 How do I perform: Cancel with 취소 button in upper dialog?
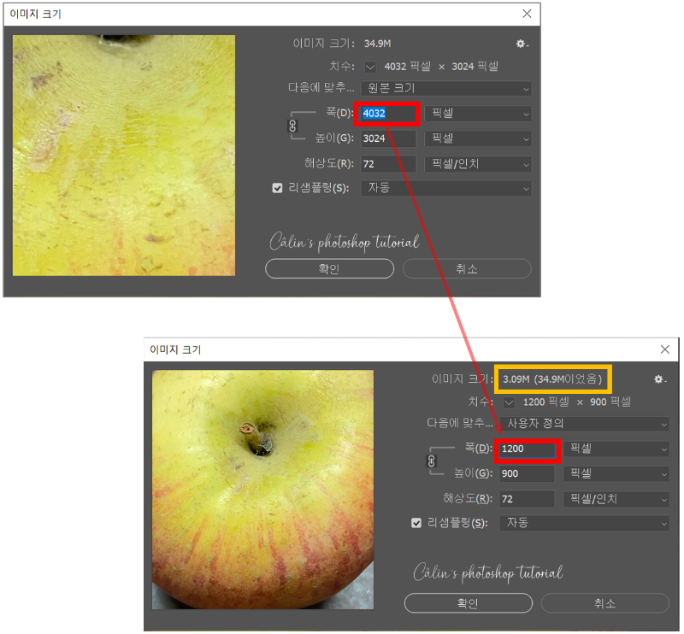click(x=467, y=268)
